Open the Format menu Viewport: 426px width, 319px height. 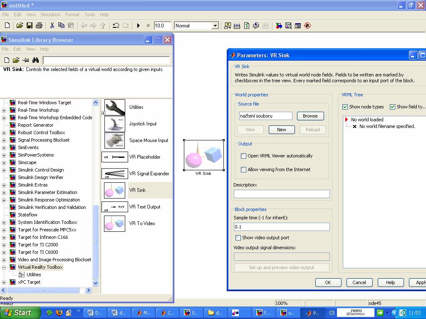pyautogui.click(x=72, y=15)
